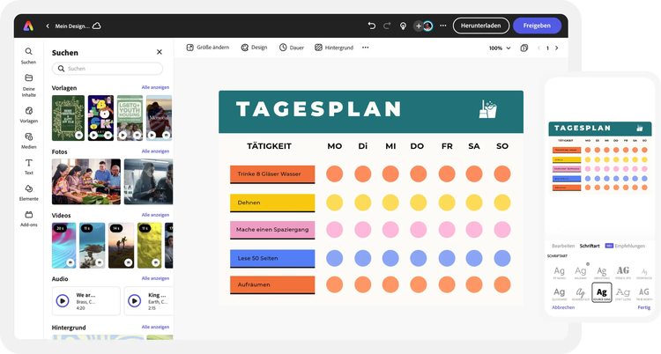Select the yellow 'Dehnen' label

pyautogui.click(x=272, y=203)
